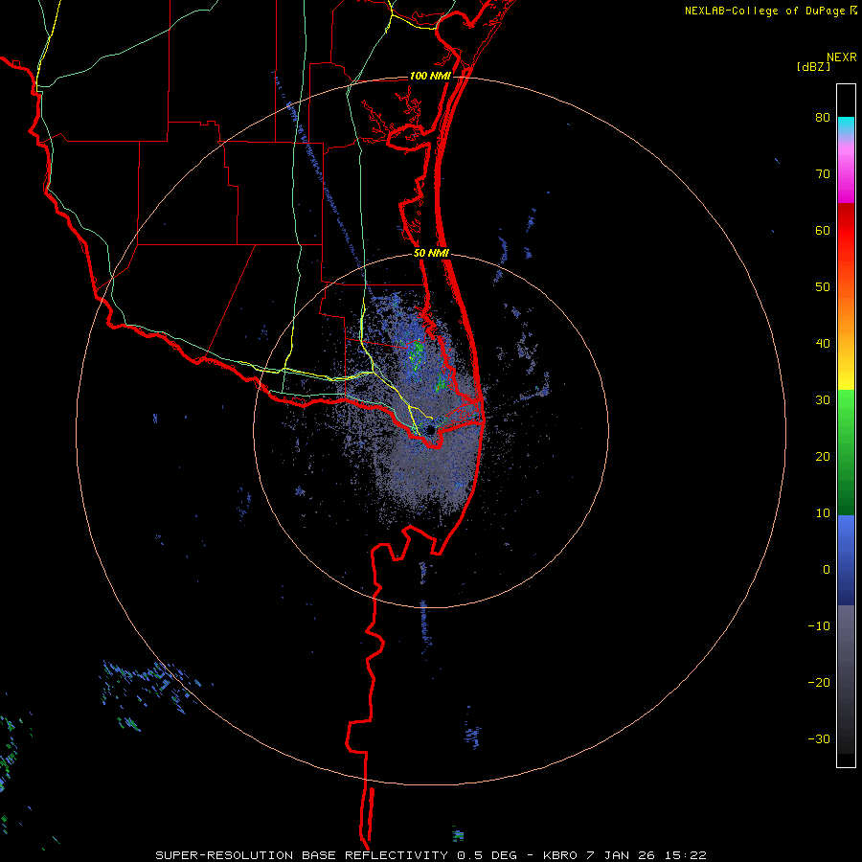862x862 pixels.
Task: Click the blue segment of the color bar
Action: (846, 560)
